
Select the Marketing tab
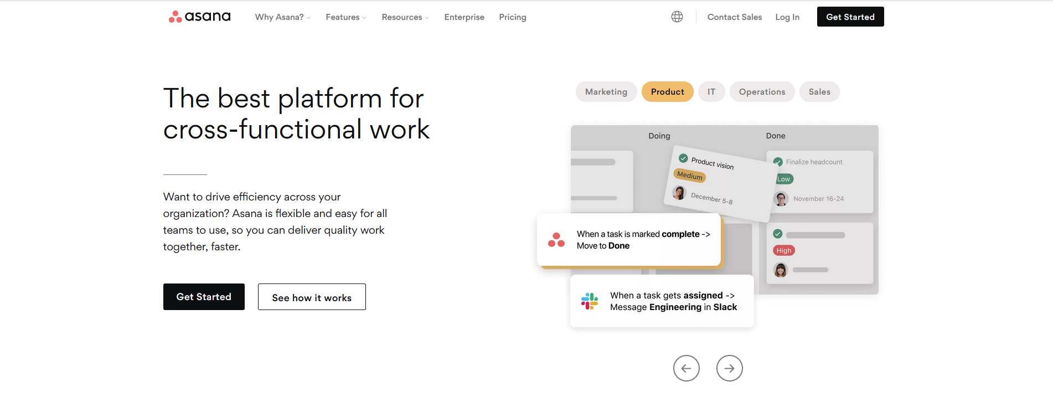coord(606,92)
